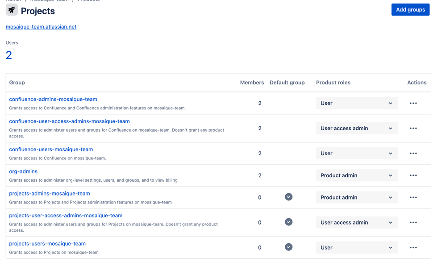This screenshot has width=446, height=266.
Task: Open actions menu for confluence-user-access-admins-mosaique-team
Action: (413, 128)
